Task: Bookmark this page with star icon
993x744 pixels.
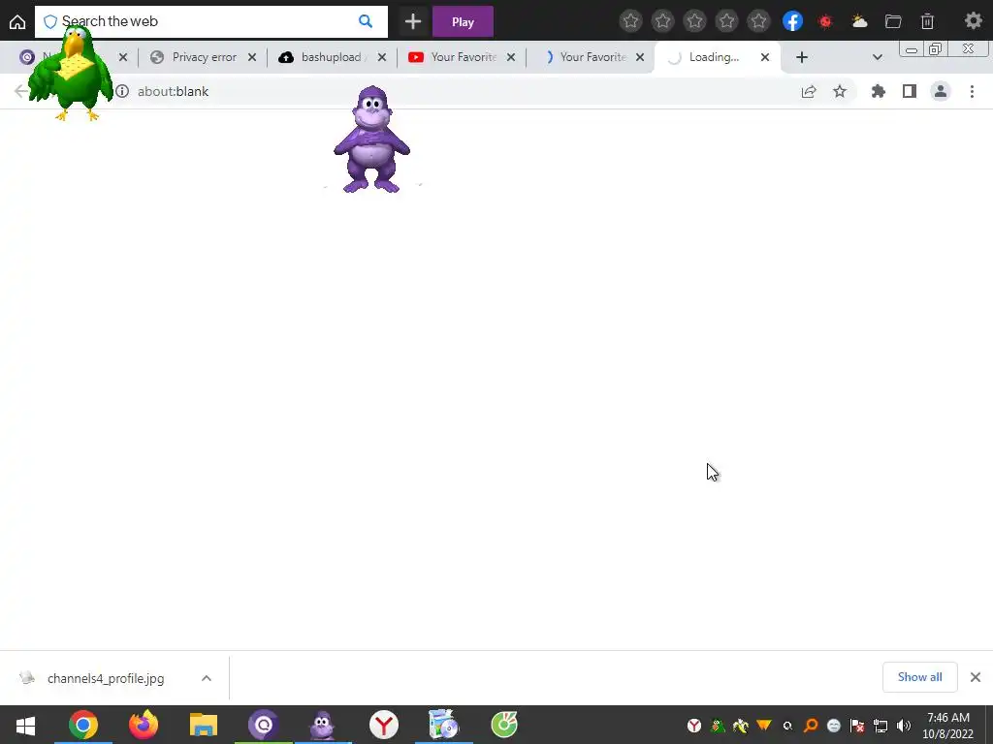Action: (840, 92)
